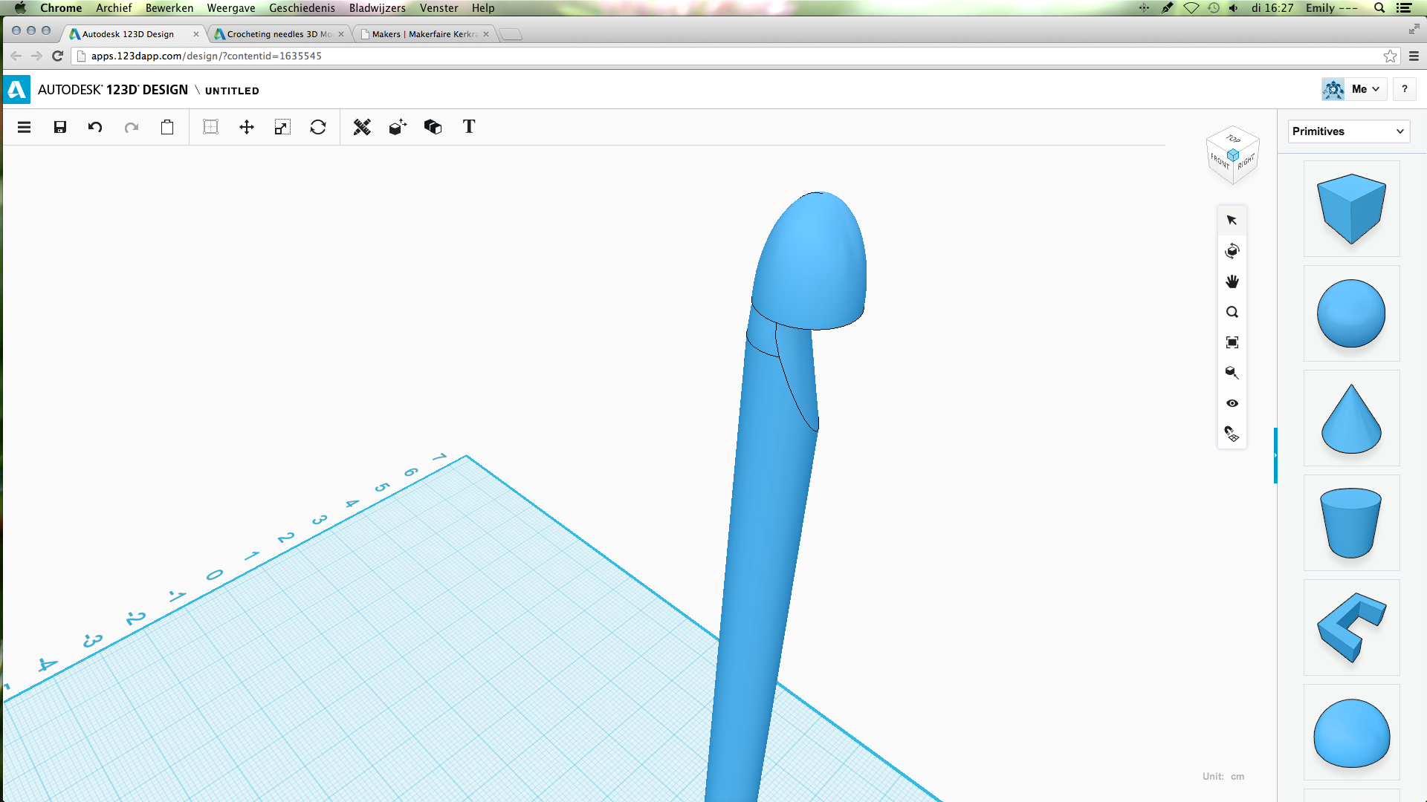
Task: Click the help question mark button
Action: [1404, 89]
